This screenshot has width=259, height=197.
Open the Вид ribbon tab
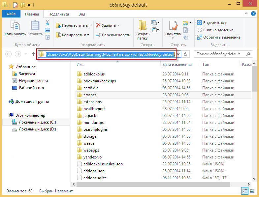click(82, 14)
